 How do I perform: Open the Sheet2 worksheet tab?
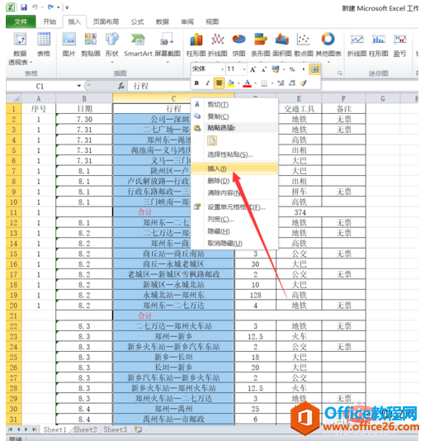[x=85, y=429]
